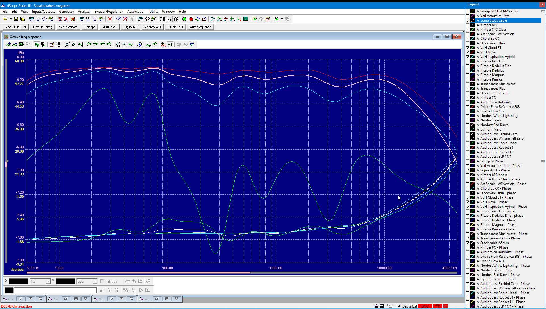Enable the Kimber 8PR trace checkbox
This screenshot has width=546, height=309.
pyautogui.click(x=468, y=25)
